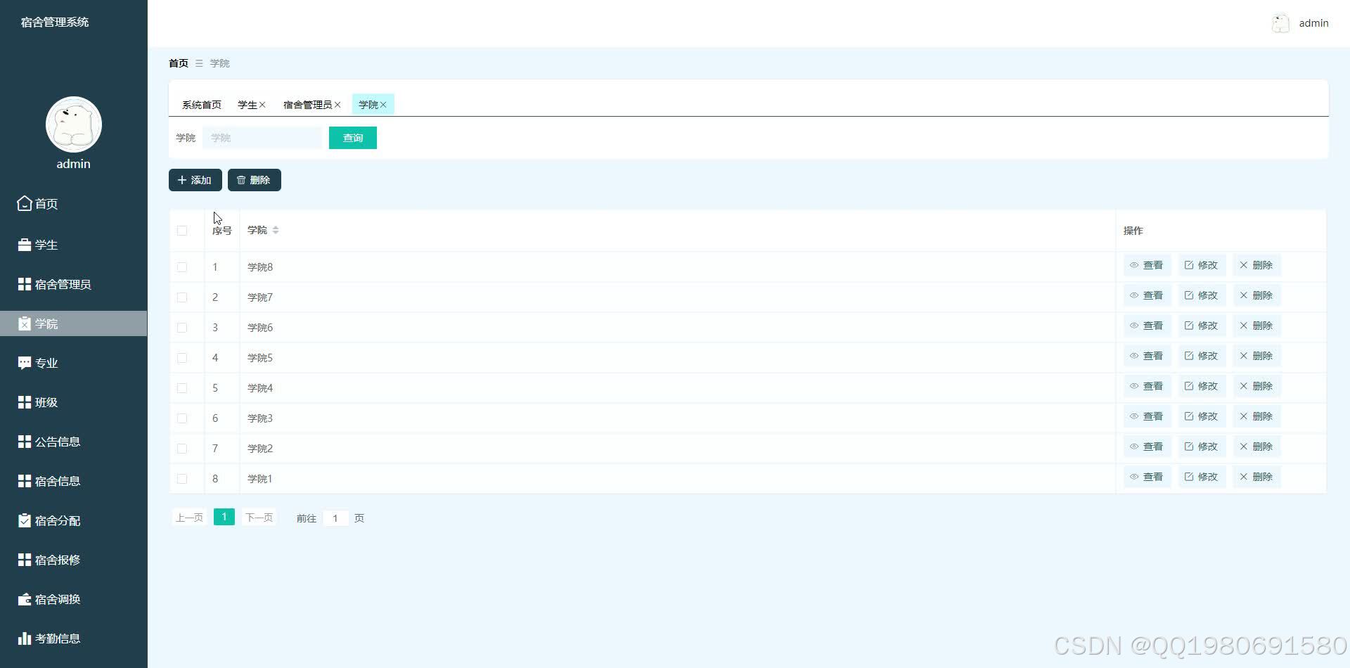Screen dimensions: 1350x668
Task: Click the 删除 batch-delete button
Action: pos(255,180)
